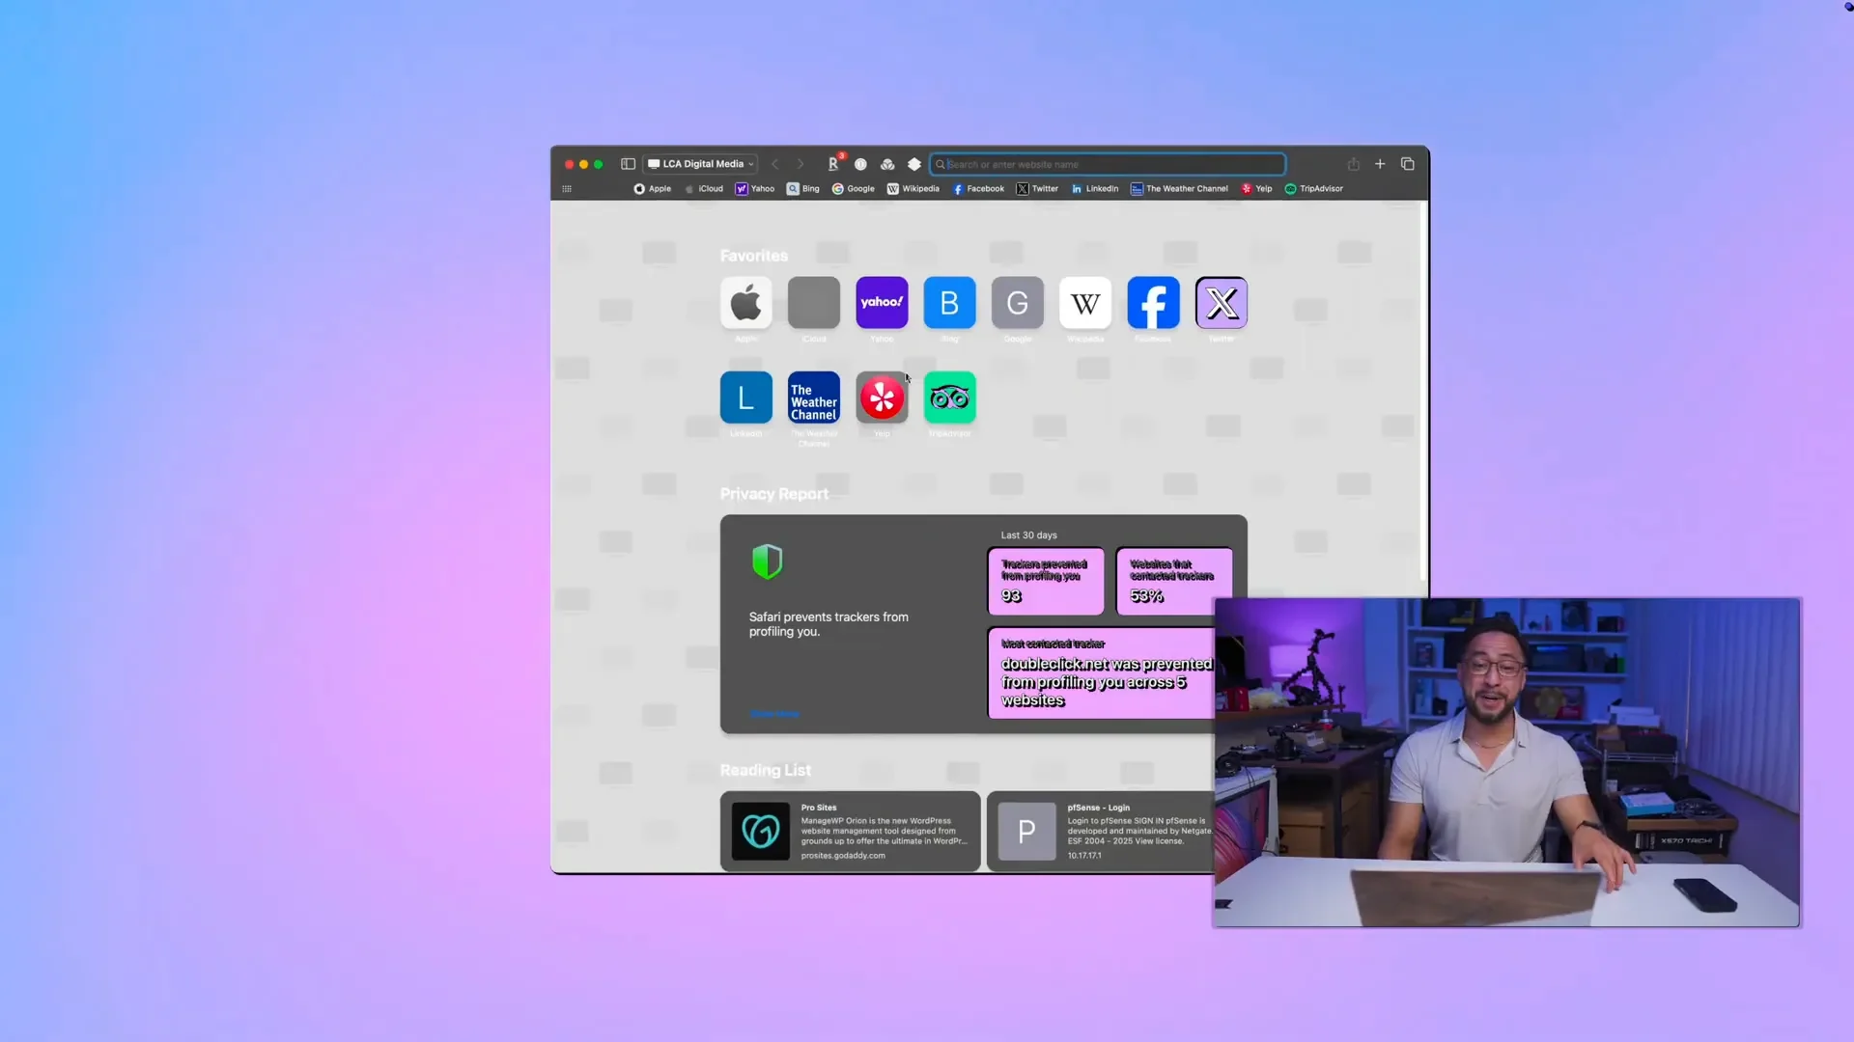1854x1042 pixels.
Task: Open the green TripAdvisor favorite tile
Action: tap(949, 398)
